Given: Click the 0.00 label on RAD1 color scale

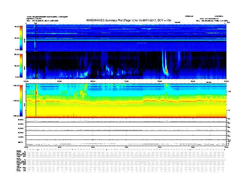Looking at the screenshot, I should point(17,77).
